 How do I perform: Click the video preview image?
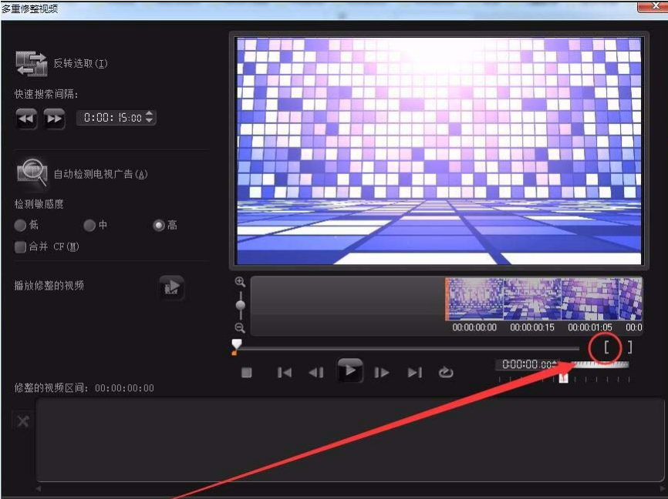(439, 151)
